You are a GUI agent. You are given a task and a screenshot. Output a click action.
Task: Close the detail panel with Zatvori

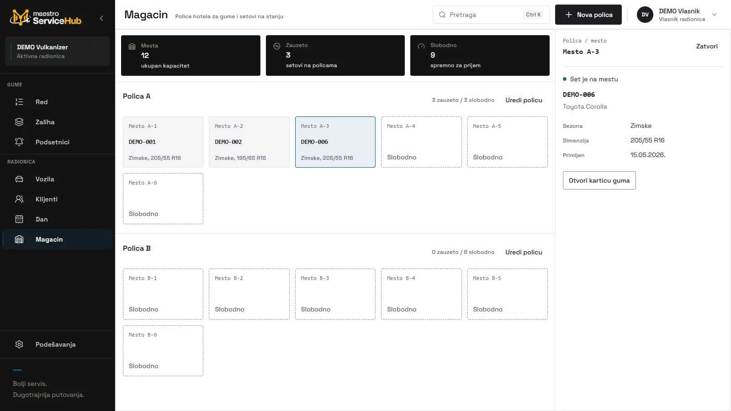707,46
